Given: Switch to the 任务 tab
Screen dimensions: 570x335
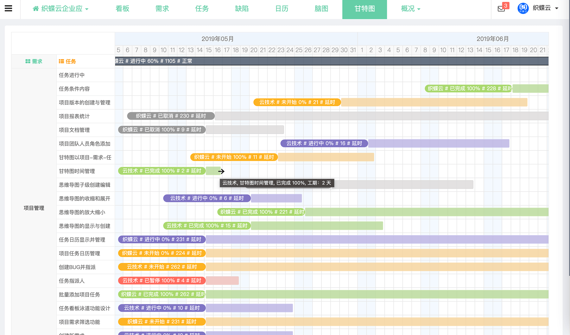Looking at the screenshot, I should tap(202, 9).
